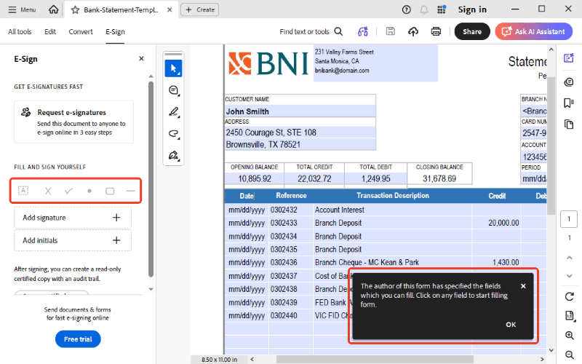This screenshot has height=364, width=582.
Task: Click the Opening Balance value 10,895.92
Action: [254, 178]
